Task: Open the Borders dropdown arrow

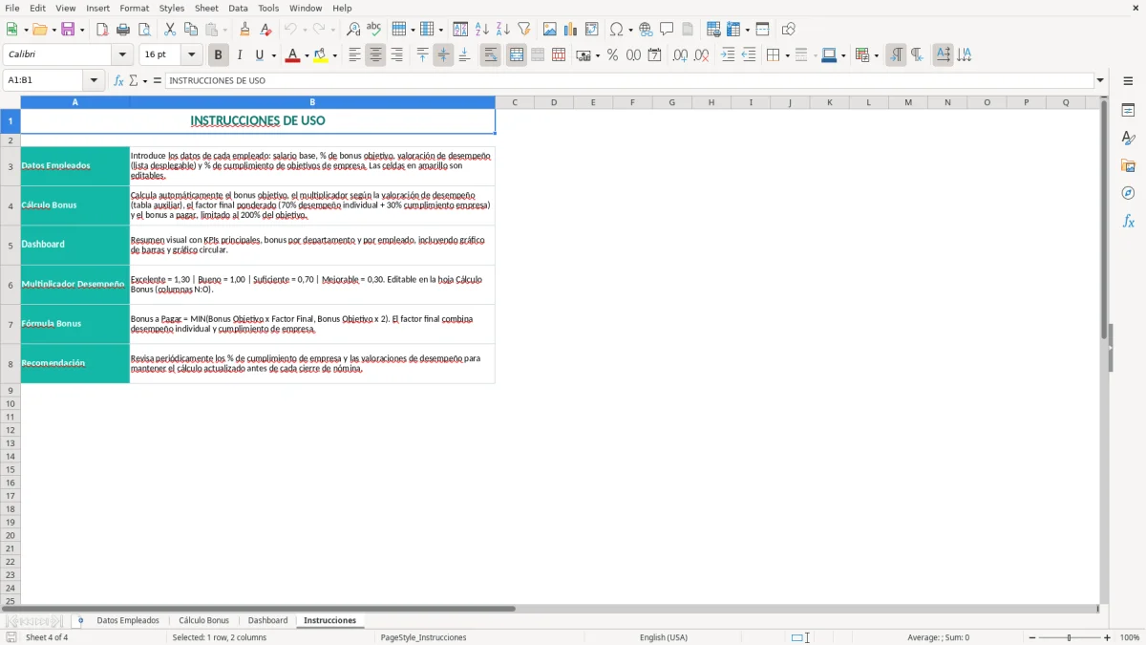Action: (x=787, y=55)
